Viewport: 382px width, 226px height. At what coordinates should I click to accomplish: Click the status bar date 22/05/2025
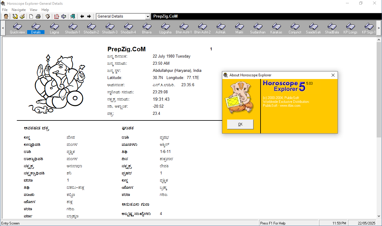tap(367, 223)
